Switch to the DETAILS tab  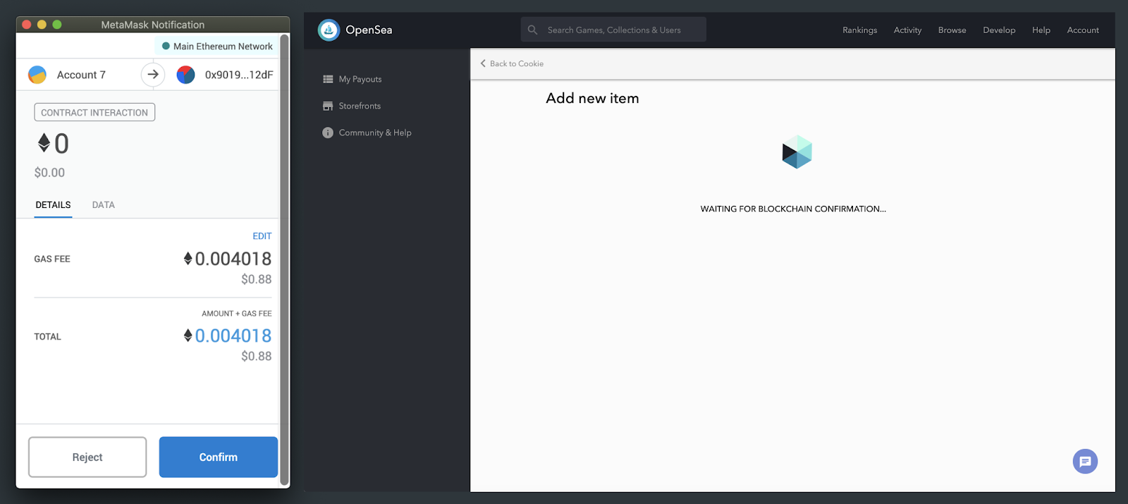pyautogui.click(x=53, y=205)
